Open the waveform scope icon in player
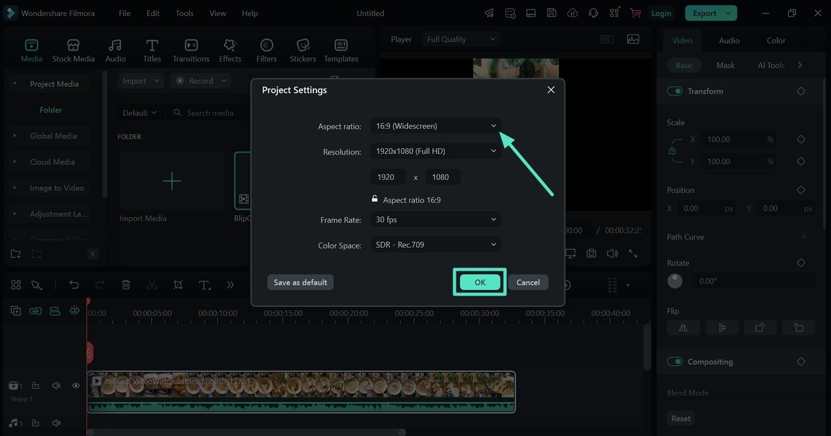 coord(633,39)
